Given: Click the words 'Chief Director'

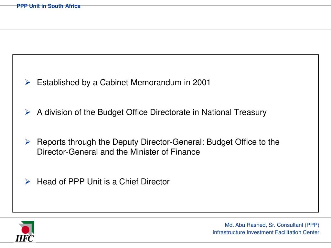Looking at the screenshot, I should (144, 181).
